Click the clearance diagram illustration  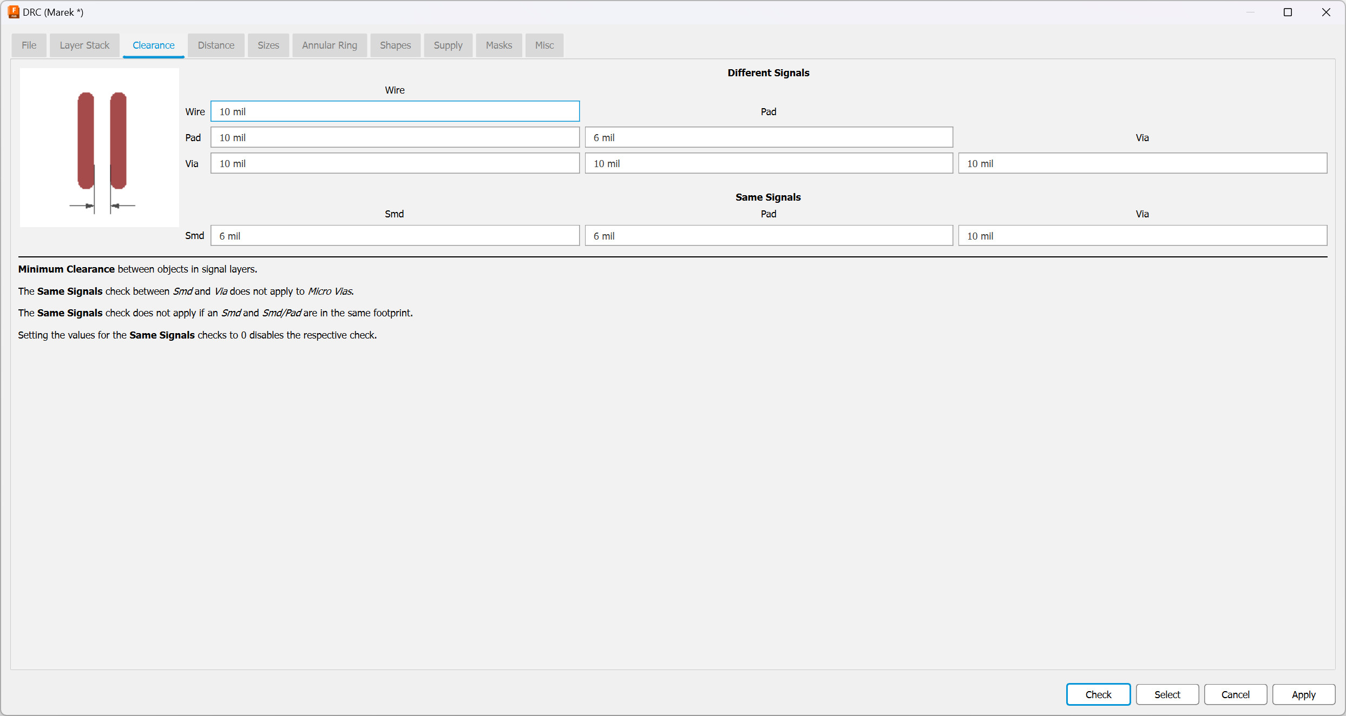click(100, 147)
